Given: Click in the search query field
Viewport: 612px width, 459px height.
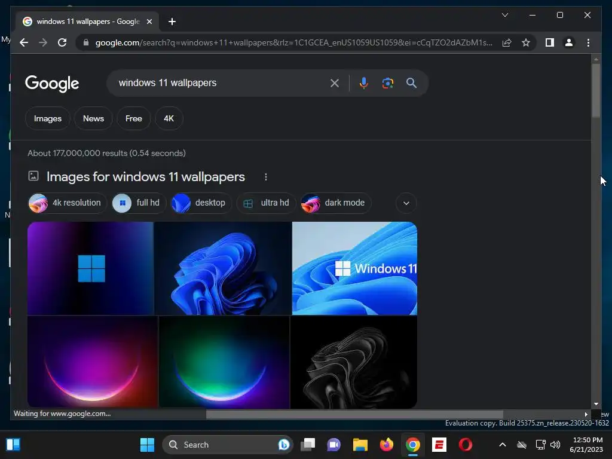Looking at the screenshot, I should (x=221, y=82).
